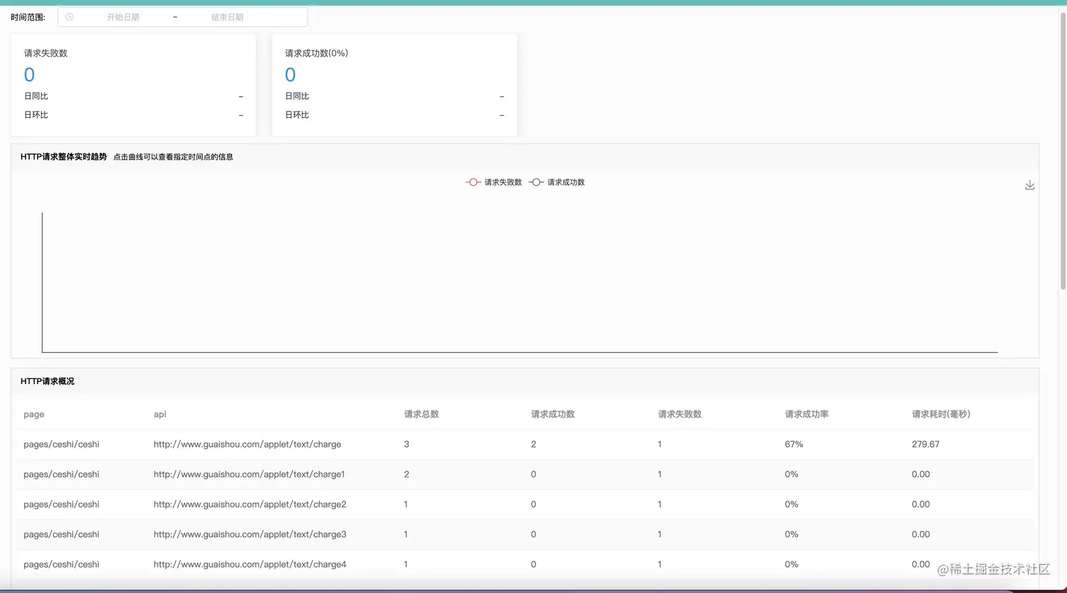Click the api column header
This screenshot has height=593, width=1067.
160,414
